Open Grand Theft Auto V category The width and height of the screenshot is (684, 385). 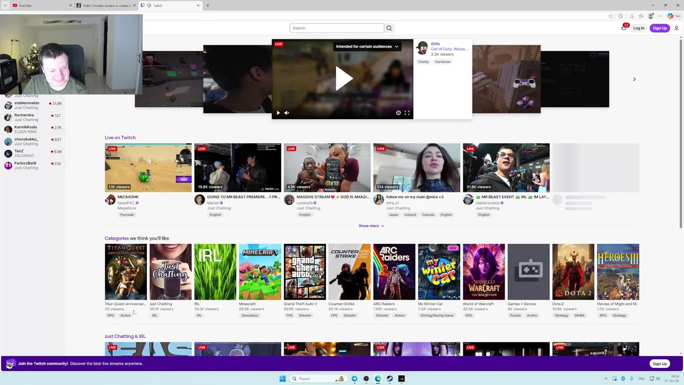[305, 272]
